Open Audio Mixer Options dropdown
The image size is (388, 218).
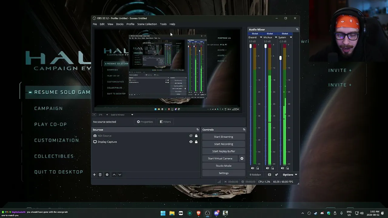tap(290, 175)
